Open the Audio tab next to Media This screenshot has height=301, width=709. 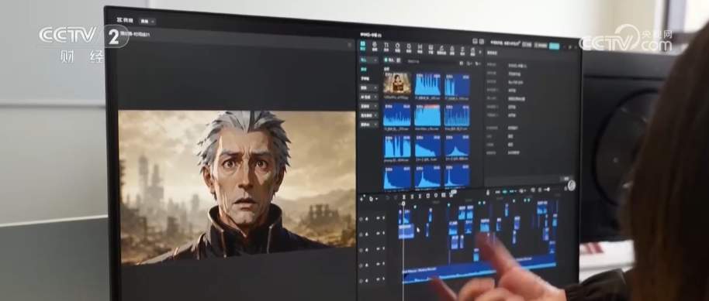[375, 46]
